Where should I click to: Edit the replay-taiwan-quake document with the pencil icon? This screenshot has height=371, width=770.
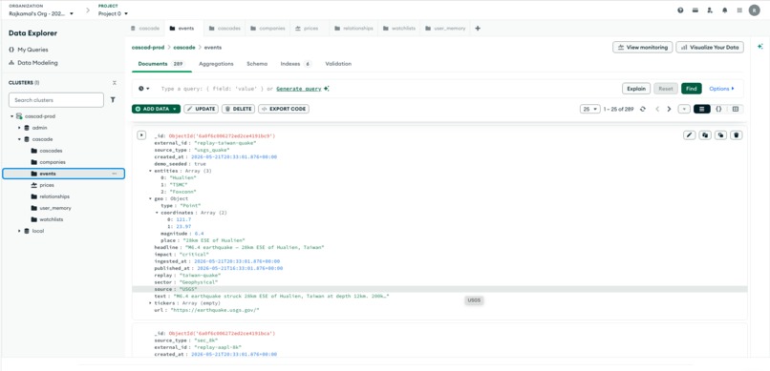coord(690,134)
